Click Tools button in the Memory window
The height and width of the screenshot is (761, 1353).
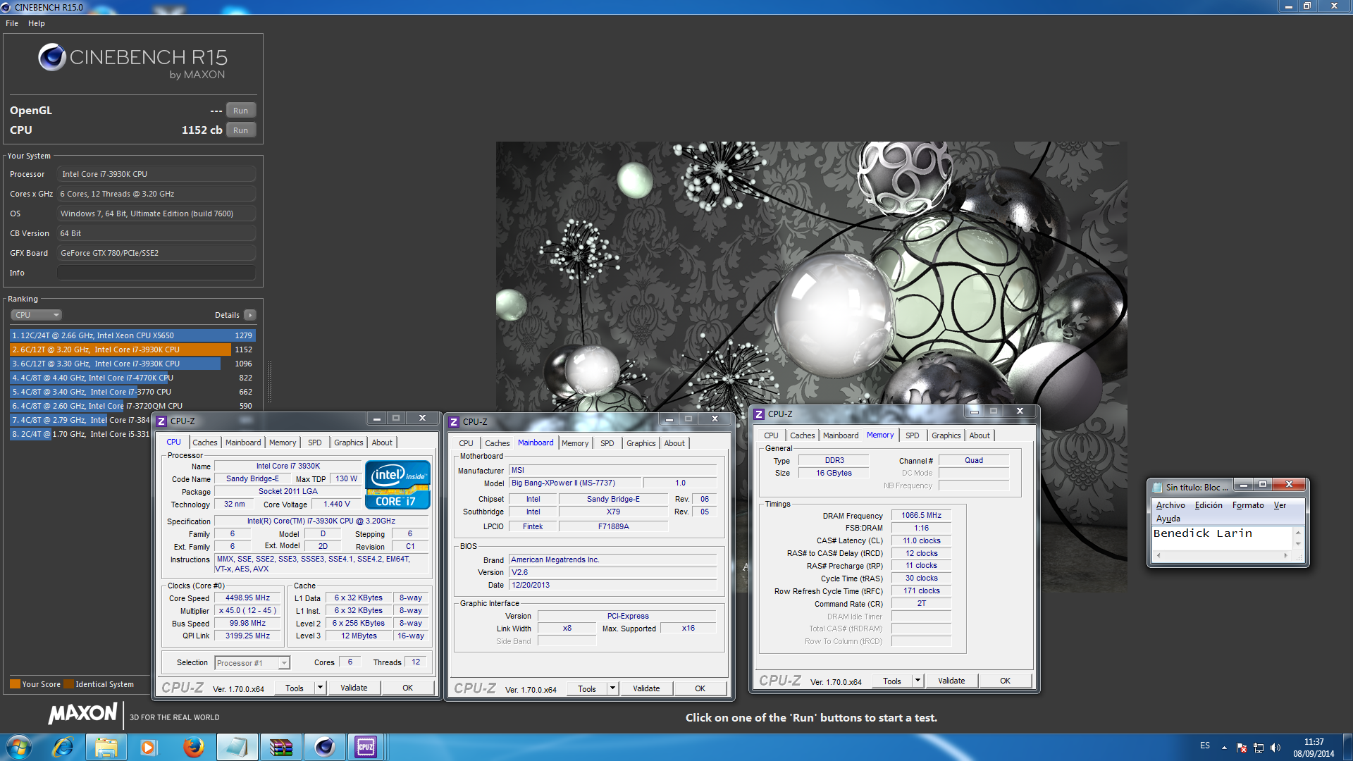[891, 681]
